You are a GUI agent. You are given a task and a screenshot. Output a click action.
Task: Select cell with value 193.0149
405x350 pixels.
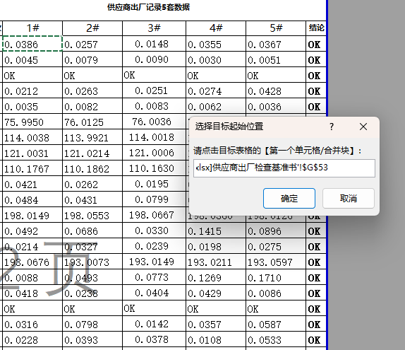[154, 262]
